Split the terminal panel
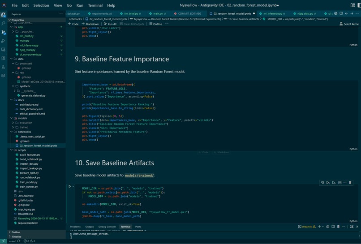This screenshot has height=244, width=361. point(333,227)
